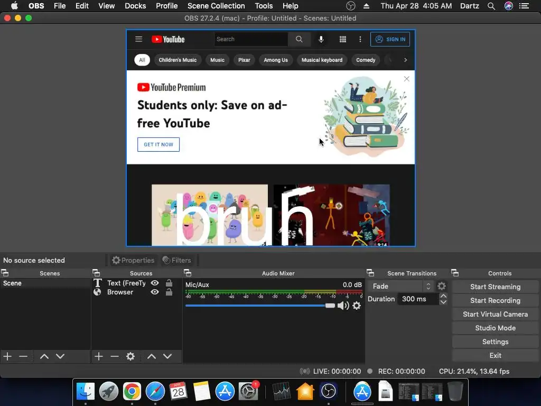The height and width of the screenshot is (406, 541).
Task: Click colorful beans video thumbnail
Action: (x=209, y=215)
